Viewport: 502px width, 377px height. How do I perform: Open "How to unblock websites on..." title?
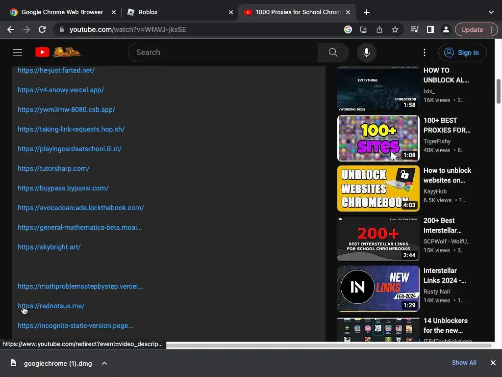click(447, 175)
